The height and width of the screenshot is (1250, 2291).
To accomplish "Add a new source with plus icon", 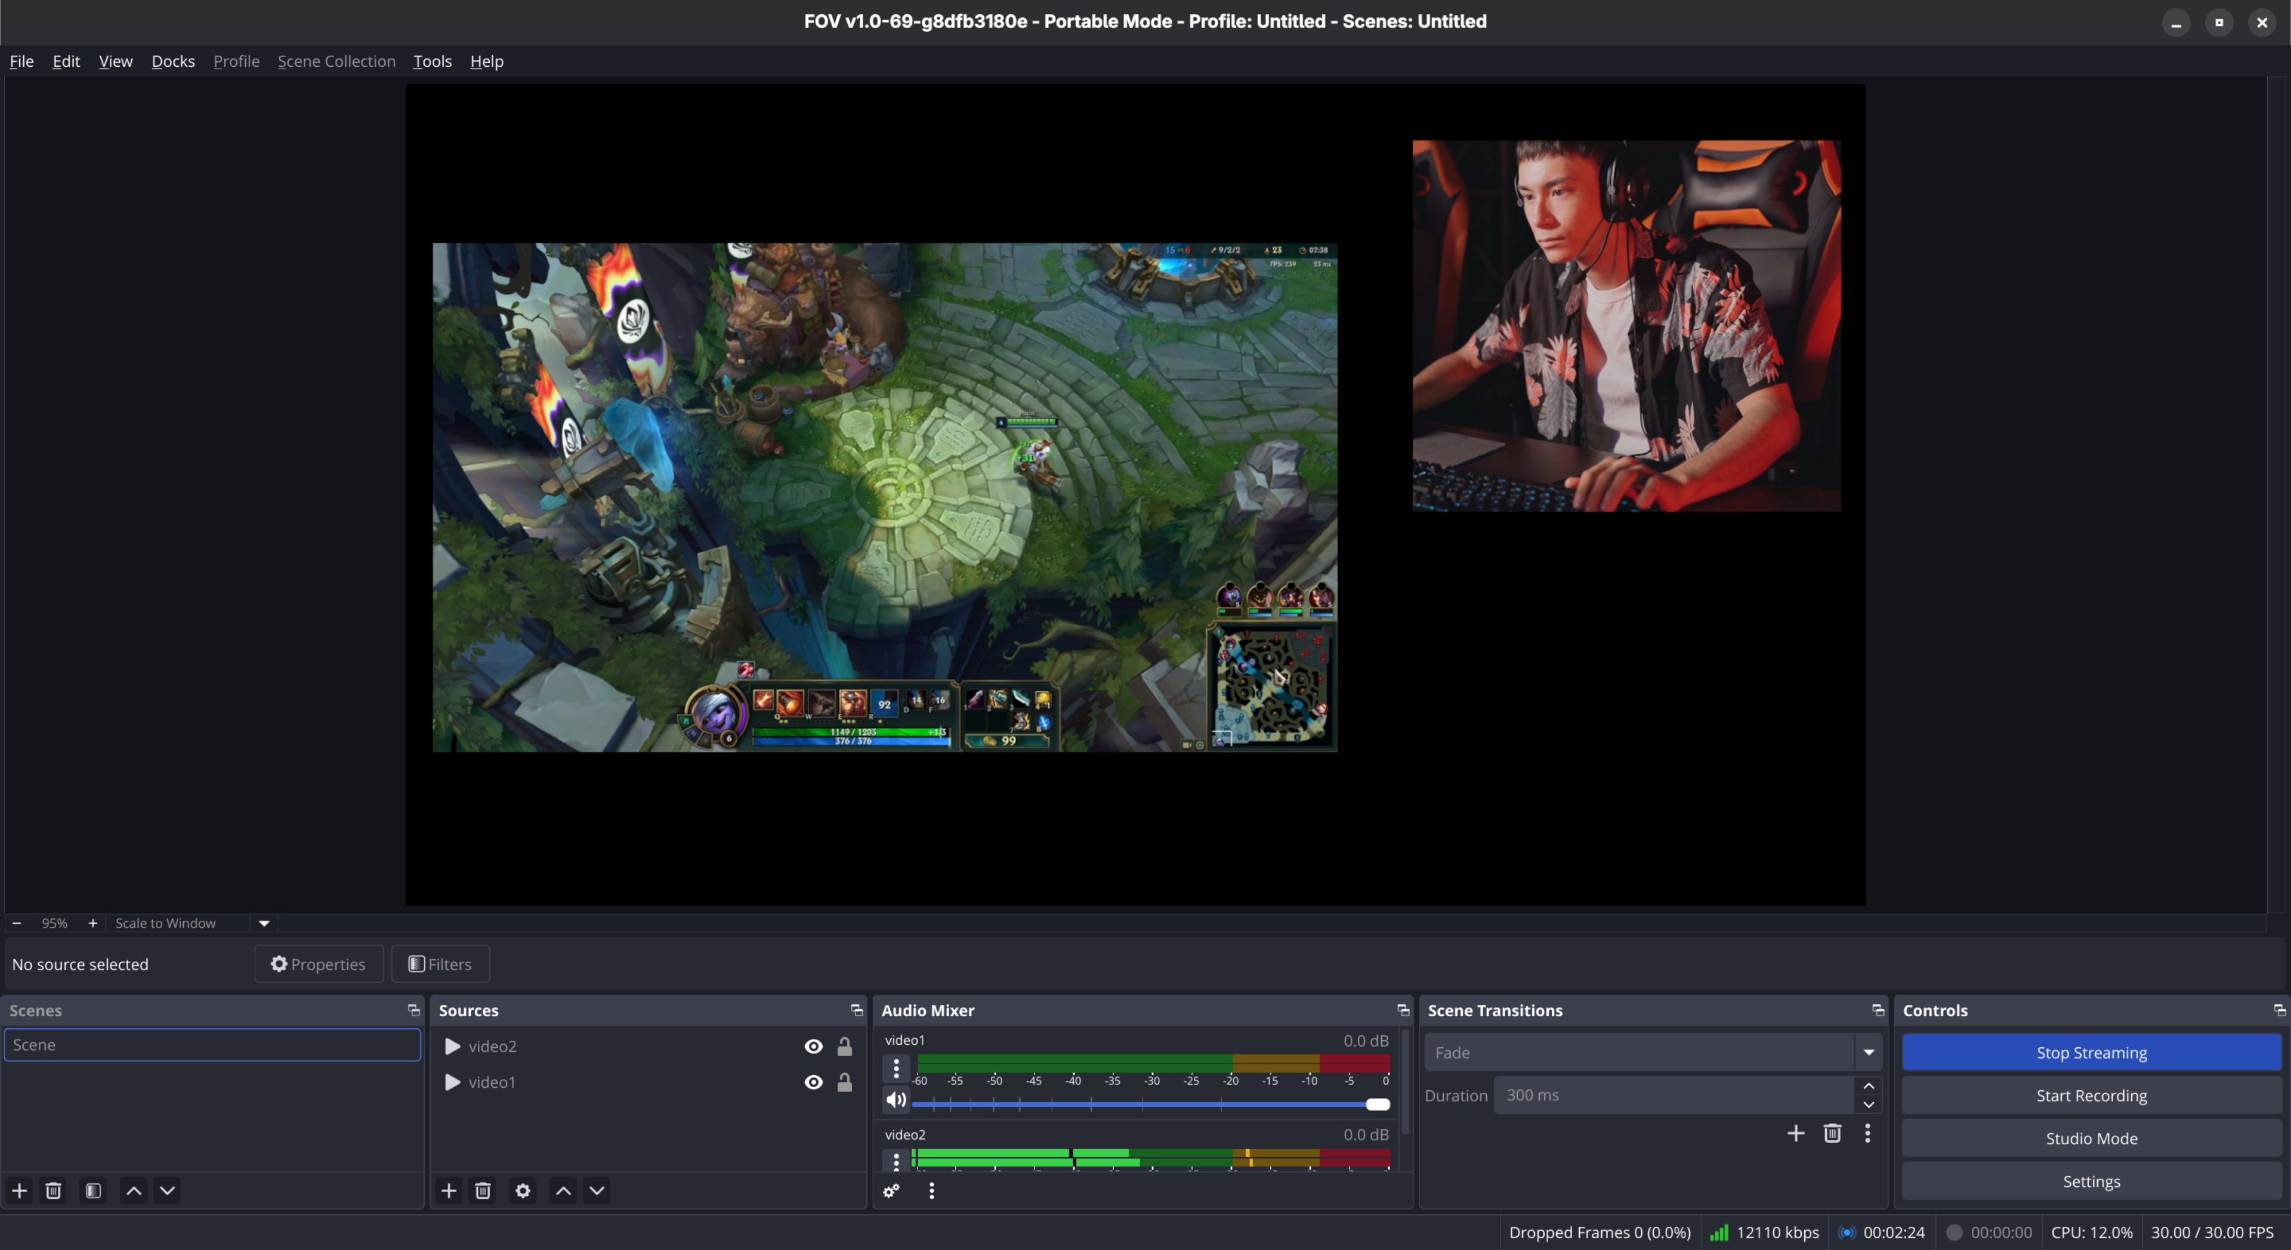I will point(449,1190).
